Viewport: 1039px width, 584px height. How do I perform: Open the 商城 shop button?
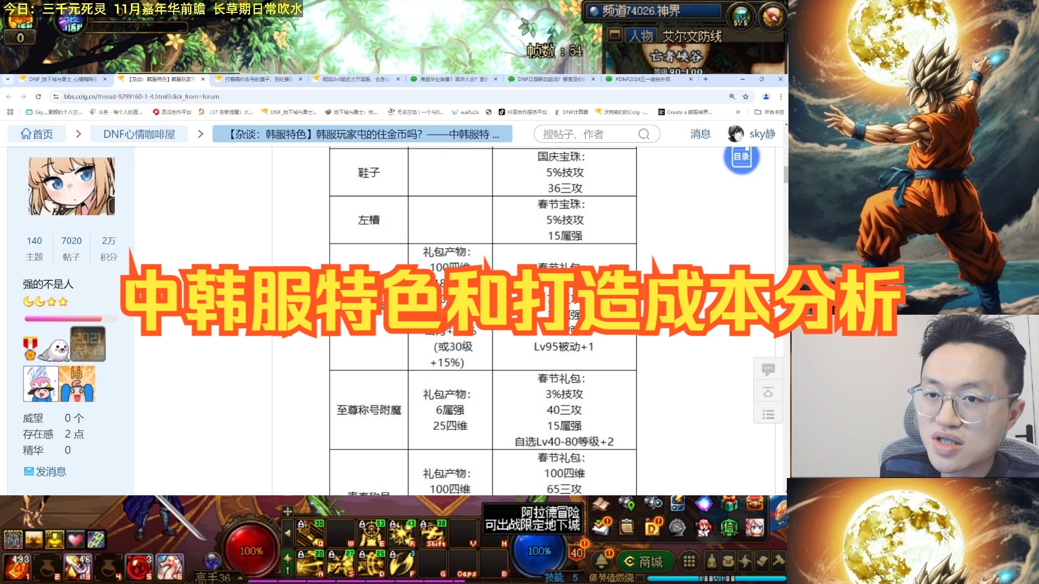click(645, 562)
